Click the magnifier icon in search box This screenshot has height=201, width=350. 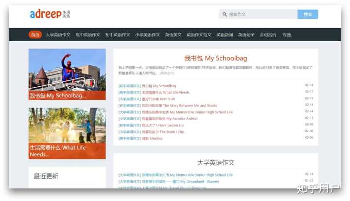(225, 15)
